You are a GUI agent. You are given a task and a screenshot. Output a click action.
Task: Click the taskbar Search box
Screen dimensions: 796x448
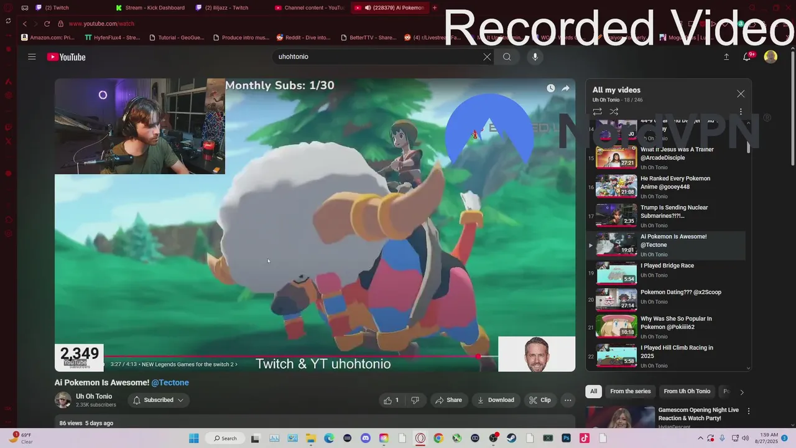224,438
